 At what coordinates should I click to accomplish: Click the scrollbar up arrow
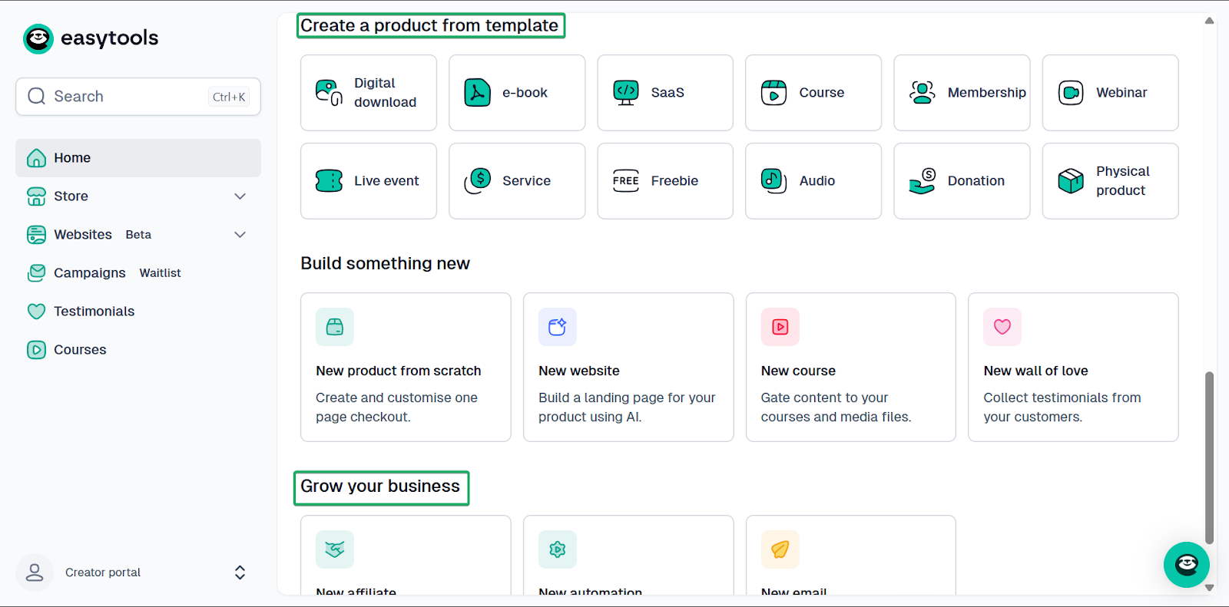tap(1209, 21)
